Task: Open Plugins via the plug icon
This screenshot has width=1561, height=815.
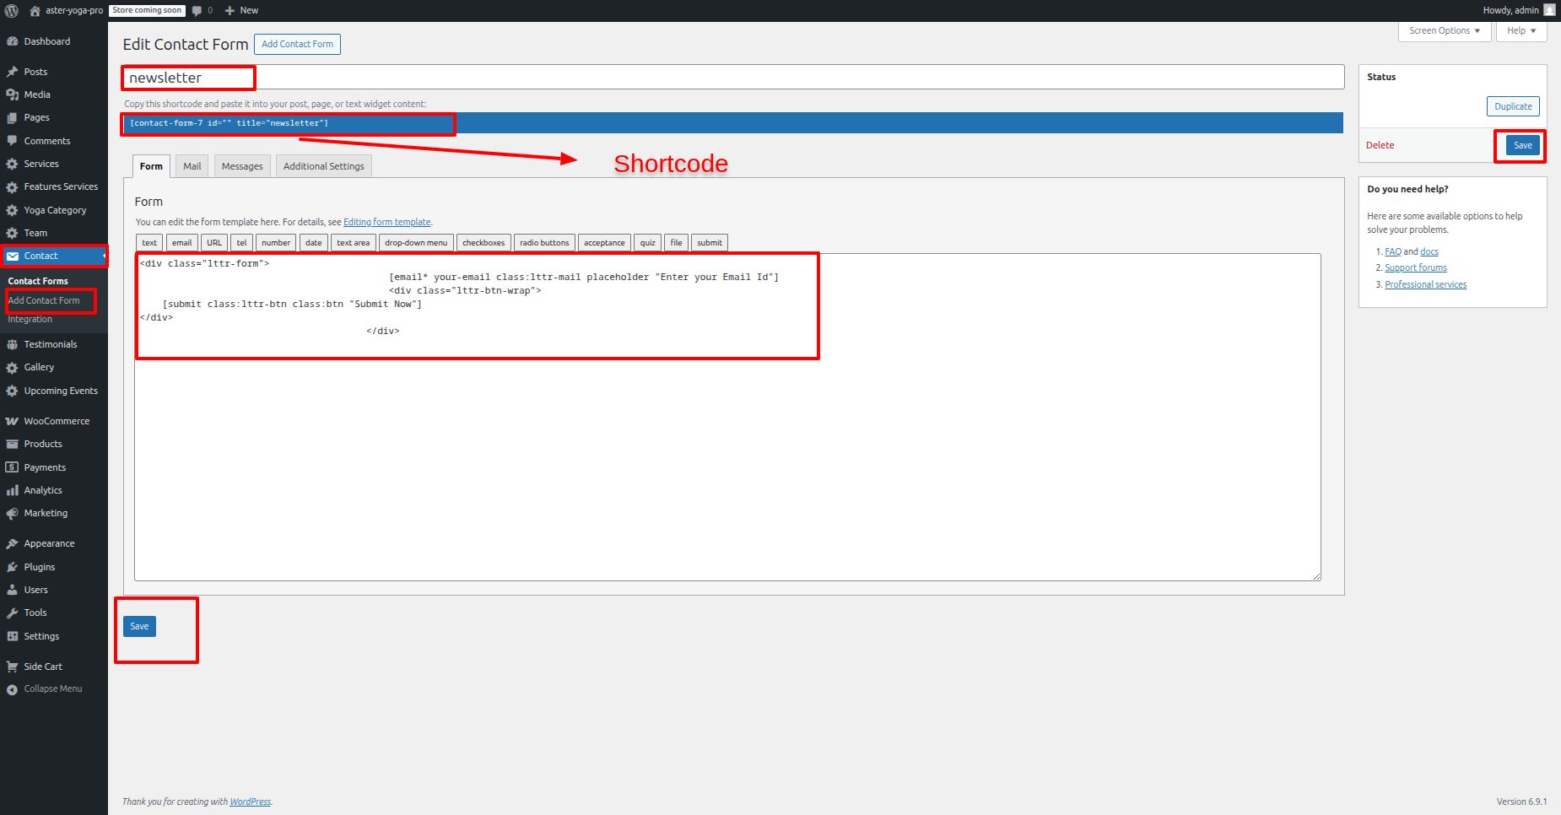Action: pyautogui.click(x=12, y=567)
